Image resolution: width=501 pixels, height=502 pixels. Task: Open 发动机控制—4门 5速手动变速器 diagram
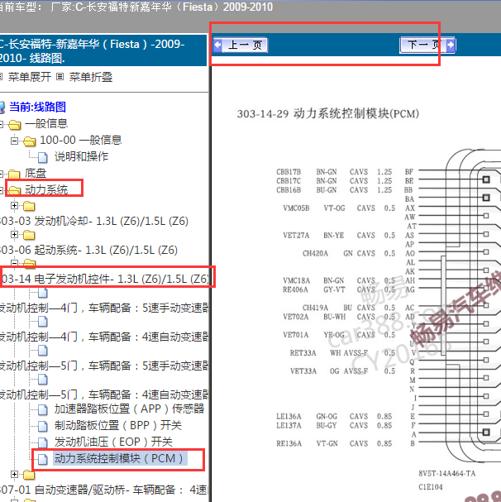pos(104,308)
